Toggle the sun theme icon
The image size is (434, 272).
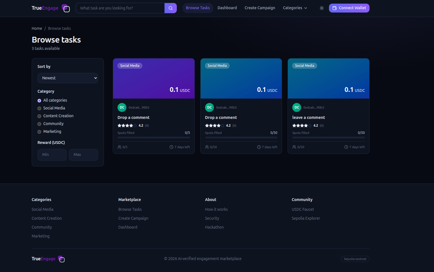[322, 8]
